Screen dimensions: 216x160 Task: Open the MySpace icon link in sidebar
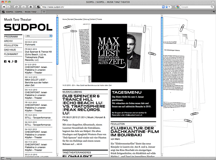click(x=9, y=61)
